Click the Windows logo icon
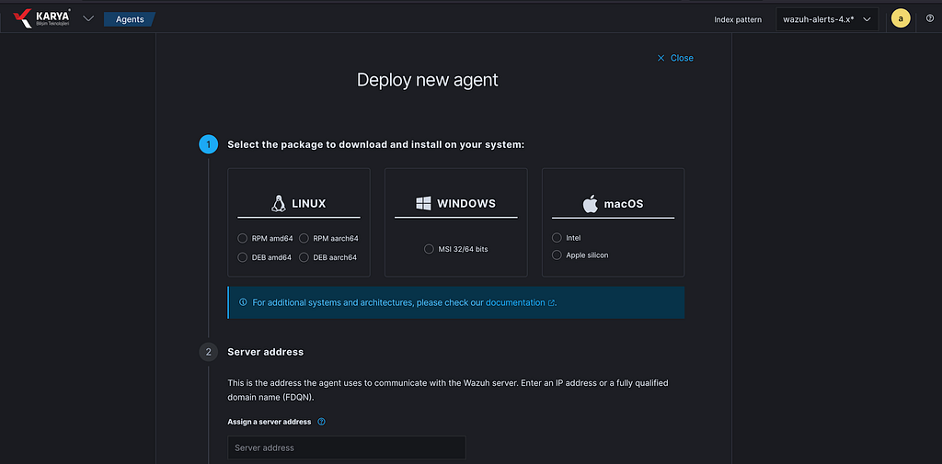The width and height of the screenshot is (942, 464). pos(423,203)
